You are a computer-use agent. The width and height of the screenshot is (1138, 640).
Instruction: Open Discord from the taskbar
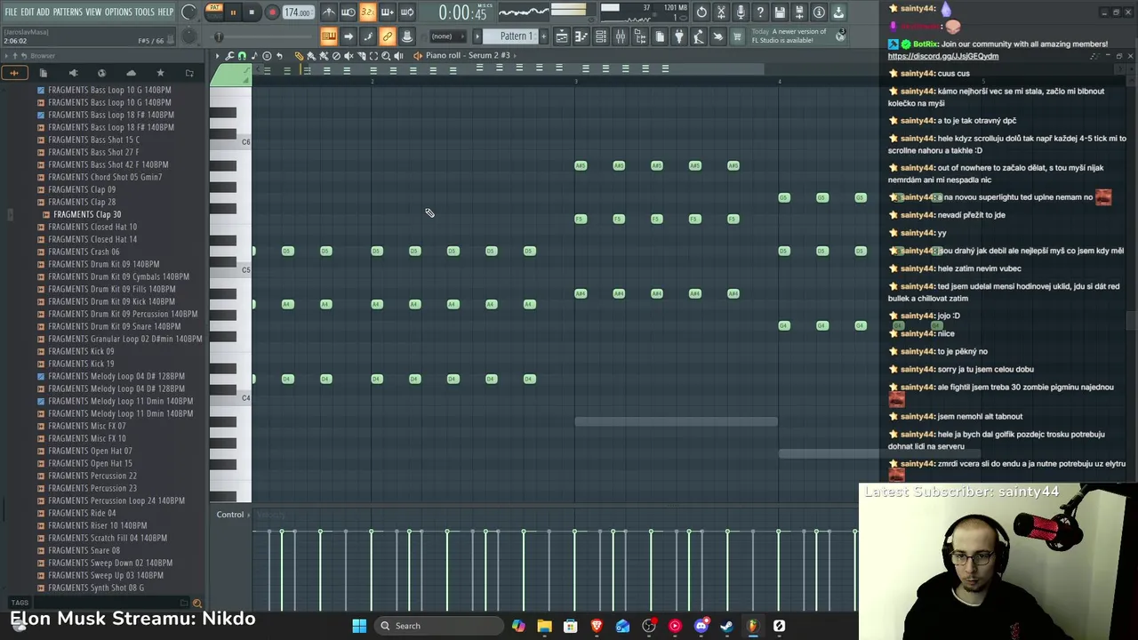click(x=701, y=626)
